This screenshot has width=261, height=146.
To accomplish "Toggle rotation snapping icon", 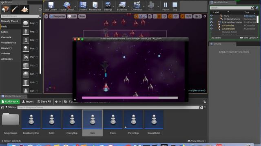I will [170, 16].
